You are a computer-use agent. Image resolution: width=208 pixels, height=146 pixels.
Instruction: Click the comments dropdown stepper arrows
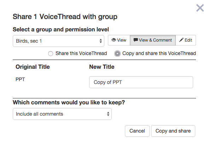coord(108,114)
